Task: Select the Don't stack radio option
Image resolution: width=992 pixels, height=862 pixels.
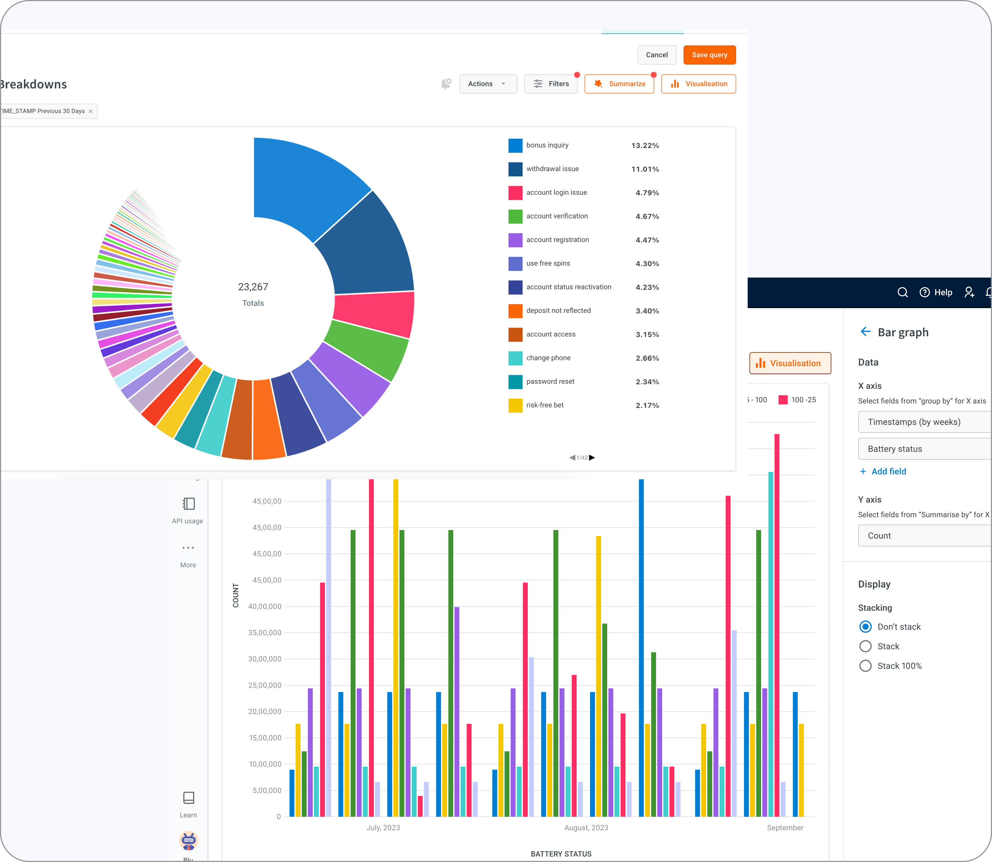Action: (x=865, y=627)
